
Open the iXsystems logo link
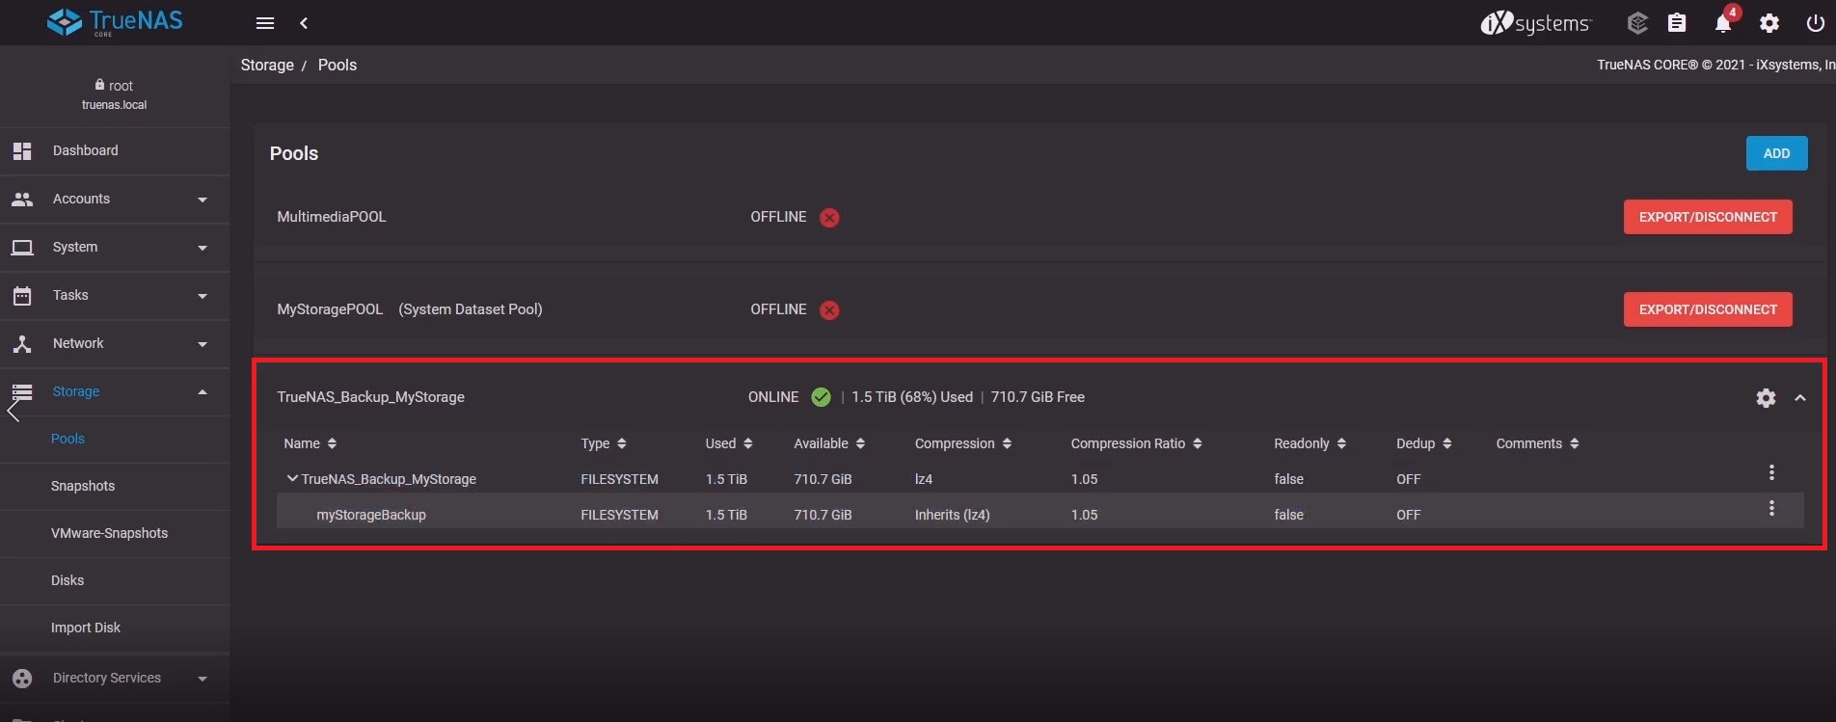pyautogui.click(x=1535, y=23)
